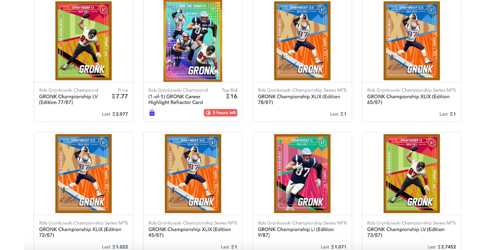Open the Four Time Champion refractor card image
This screenshot has height=250, width=492.
click(x=193, y=40)
